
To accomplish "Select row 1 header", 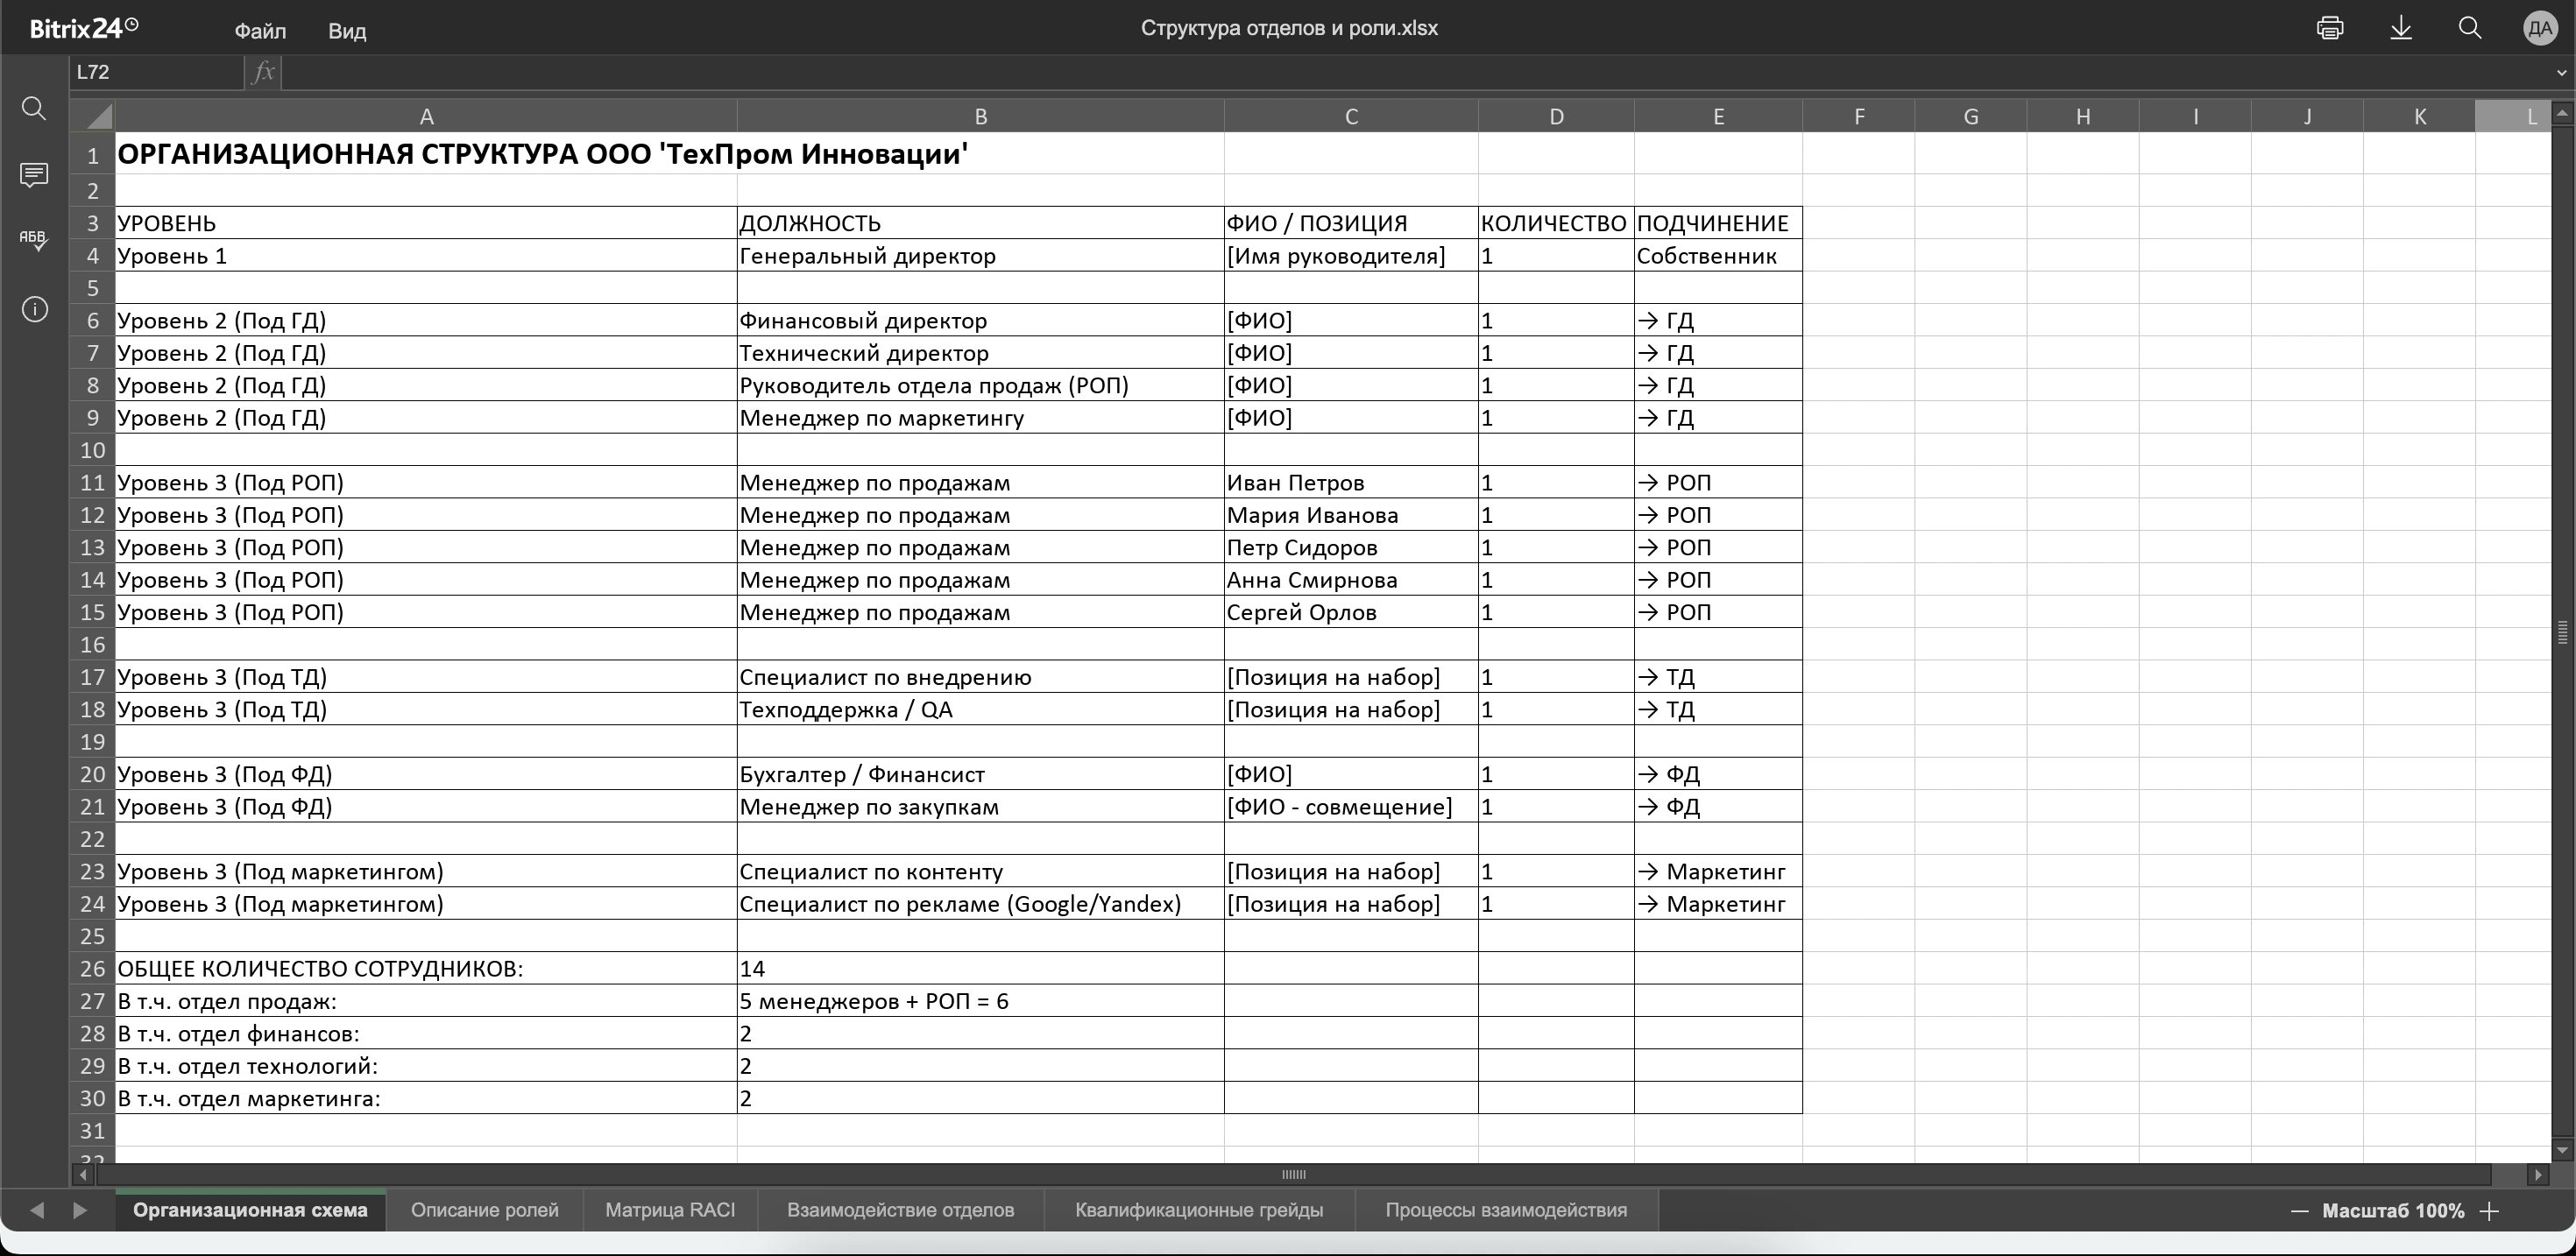I will click(92, 156).
